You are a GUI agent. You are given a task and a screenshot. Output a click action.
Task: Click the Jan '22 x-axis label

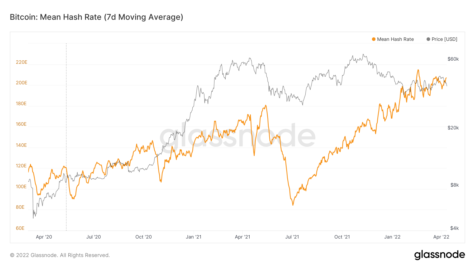click(392, 237)
